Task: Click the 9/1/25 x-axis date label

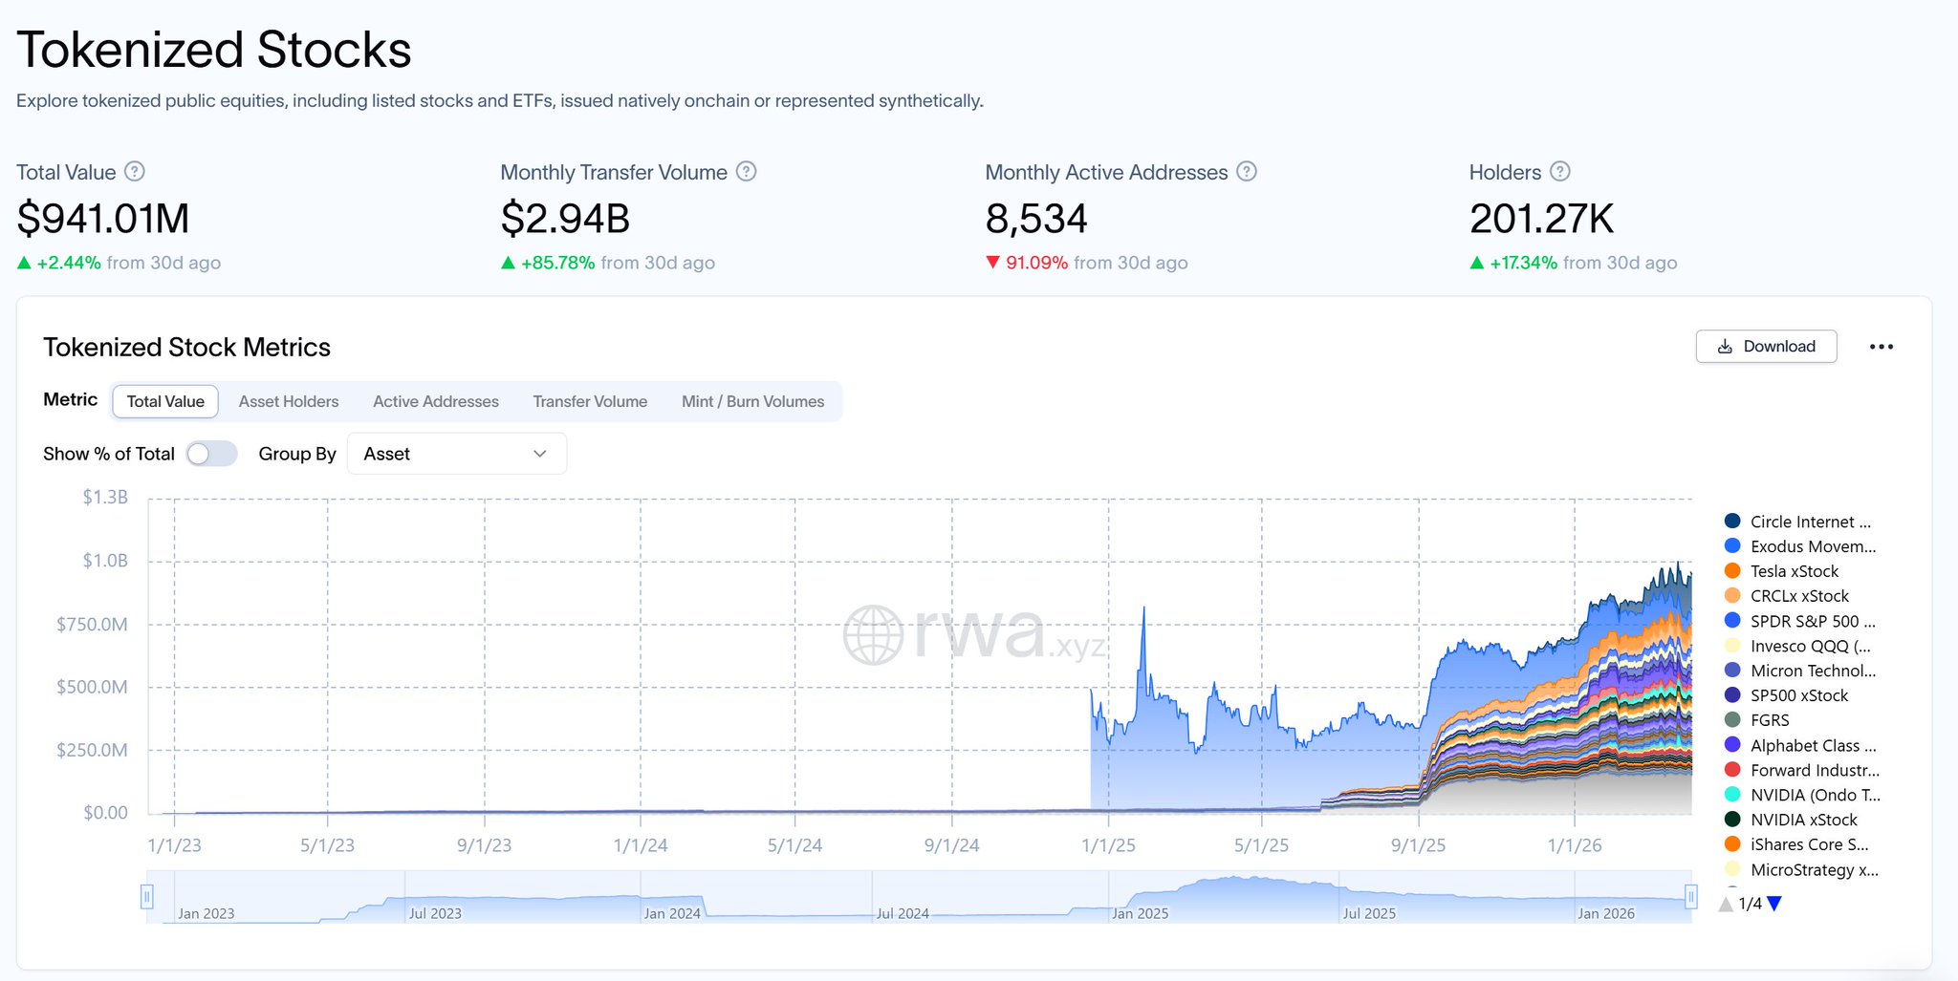Action: [x=1418, y=845]
